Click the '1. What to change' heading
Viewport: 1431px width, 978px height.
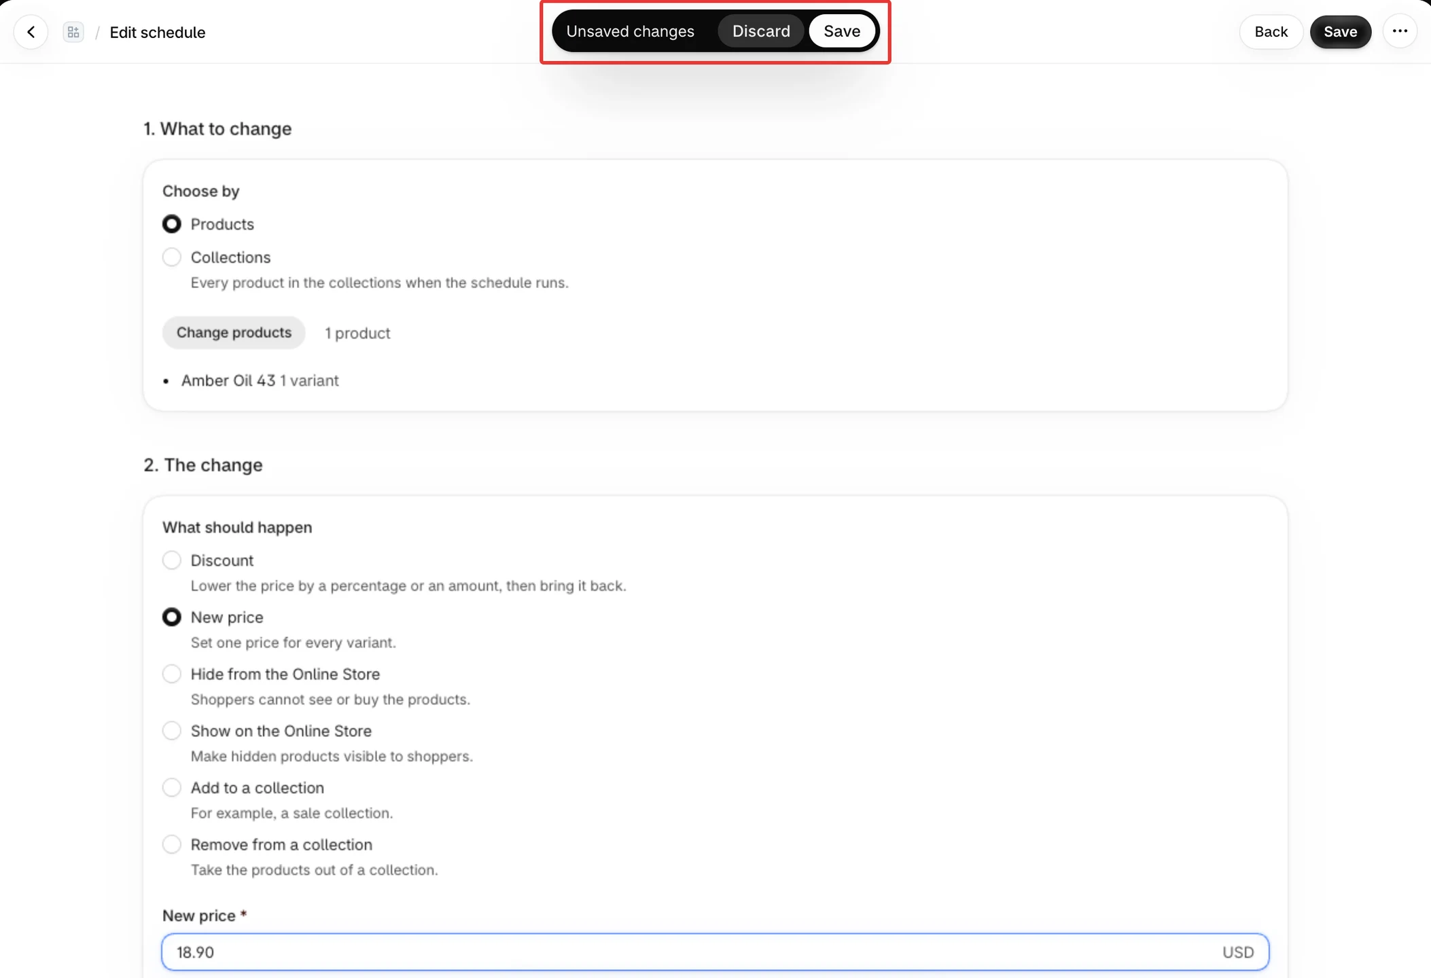click(x=217, y=129)
